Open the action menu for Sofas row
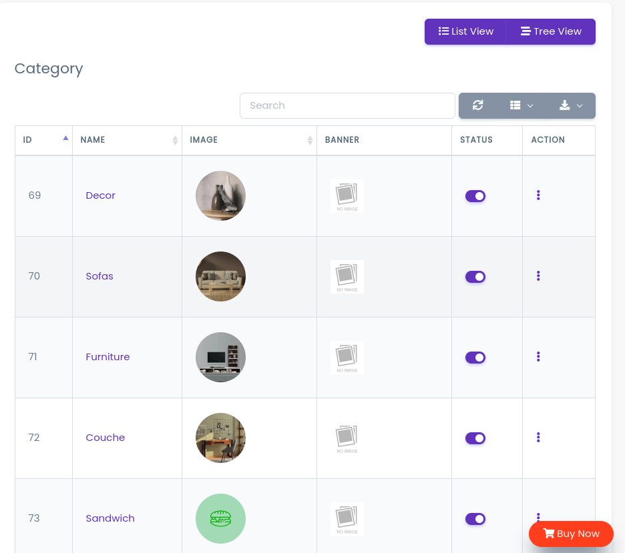 [x=538, y=276]
